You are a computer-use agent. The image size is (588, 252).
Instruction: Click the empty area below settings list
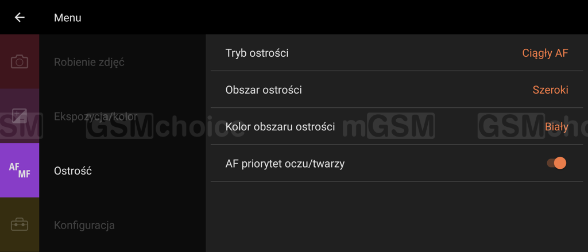click(x=397, y=217)
